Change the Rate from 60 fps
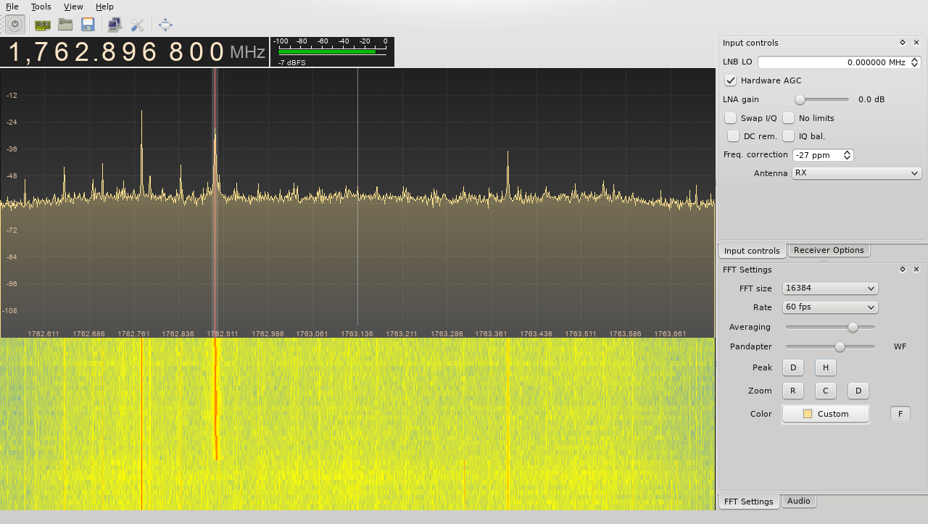928x524 pixels. pos(829,307)
